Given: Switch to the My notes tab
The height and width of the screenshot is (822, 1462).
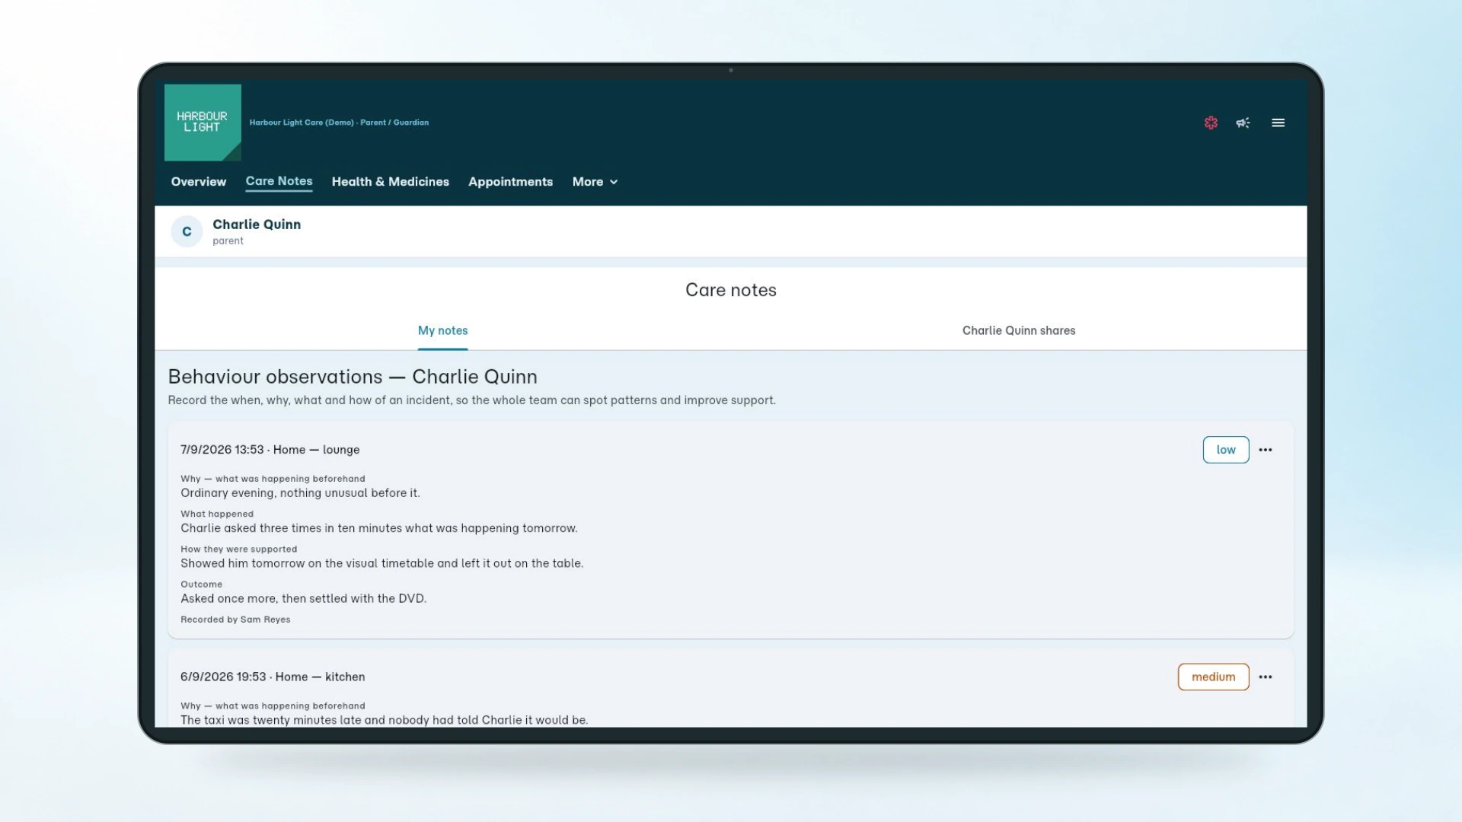Looking at the screenshot, I should (x=442, y=330).
